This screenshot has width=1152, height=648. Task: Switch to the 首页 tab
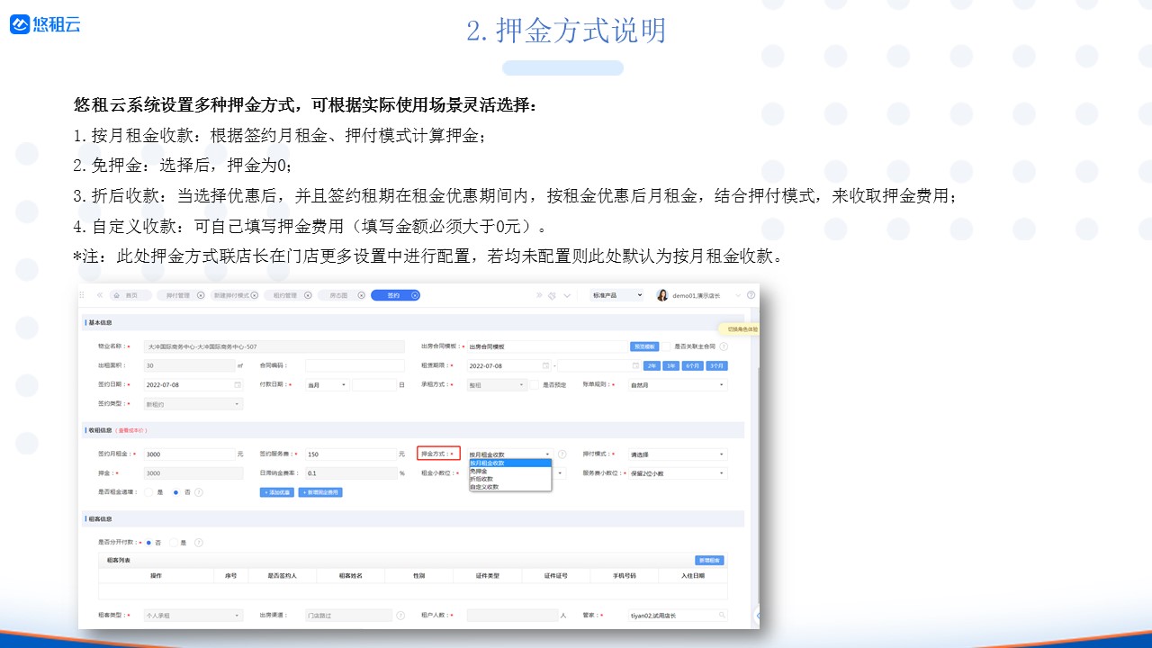[130, 295]
